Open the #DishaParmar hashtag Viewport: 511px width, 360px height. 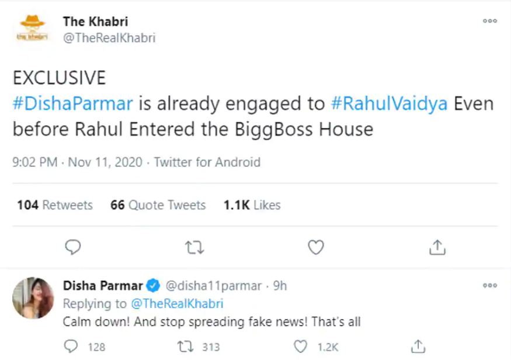(73, 104)
